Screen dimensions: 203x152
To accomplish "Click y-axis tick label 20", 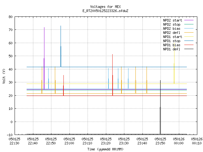I will [10, 96].
